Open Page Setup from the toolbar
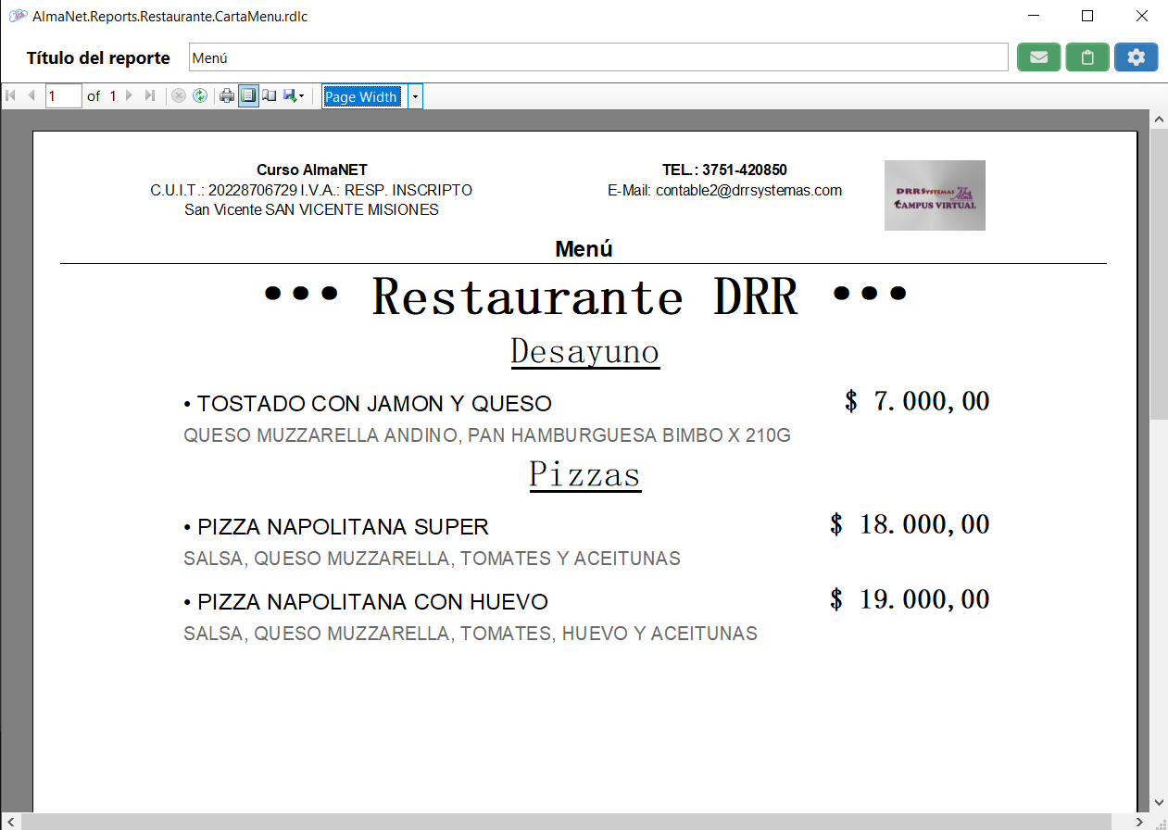The image size is (1168, 830). click(270, 96)
